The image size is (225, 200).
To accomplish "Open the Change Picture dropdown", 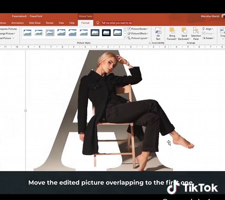I will [7, 33].
